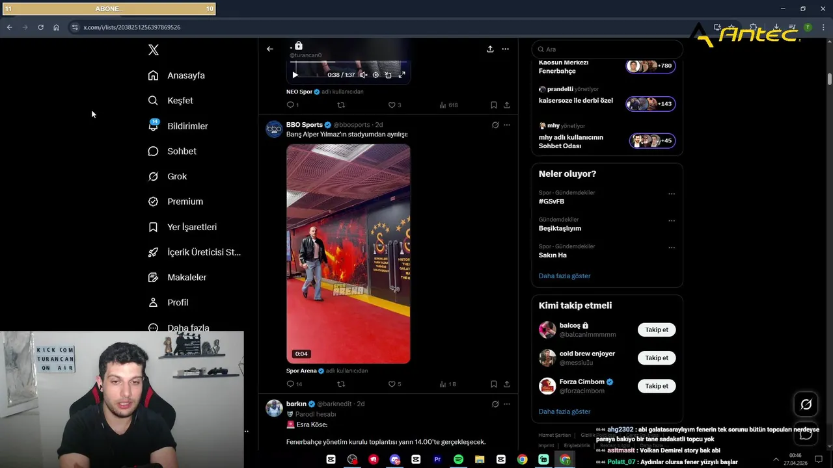833x468 pixels.
Task: Follow balcoş with Takip et
Action: tap(657, 330)
